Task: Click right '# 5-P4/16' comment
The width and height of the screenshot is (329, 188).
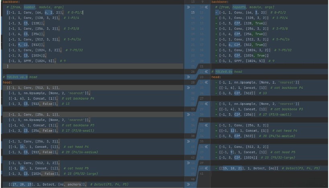Action: 281,39
